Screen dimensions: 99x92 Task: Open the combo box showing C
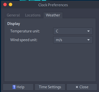(x=73, y=31)
